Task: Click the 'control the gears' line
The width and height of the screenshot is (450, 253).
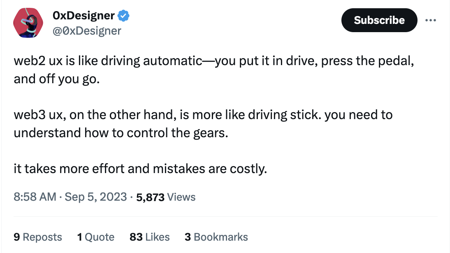Action: click(x=121, y=133)
